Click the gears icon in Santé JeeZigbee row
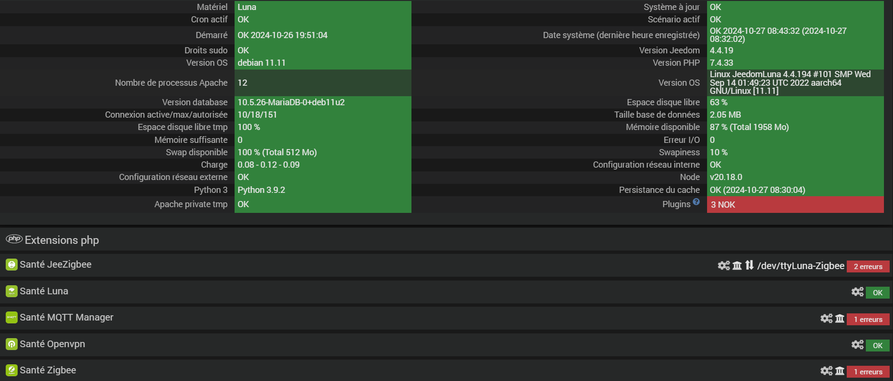Screen dimensions: 893x381 [x=723, y=265]
